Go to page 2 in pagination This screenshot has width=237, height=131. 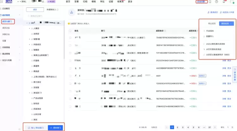[x=177, y=127]
